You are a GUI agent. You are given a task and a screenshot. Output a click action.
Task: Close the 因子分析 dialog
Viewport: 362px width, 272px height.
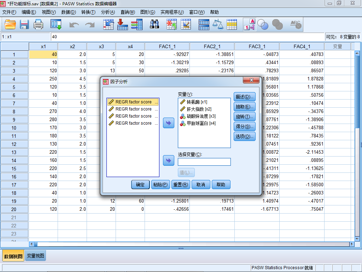(251, 80)
